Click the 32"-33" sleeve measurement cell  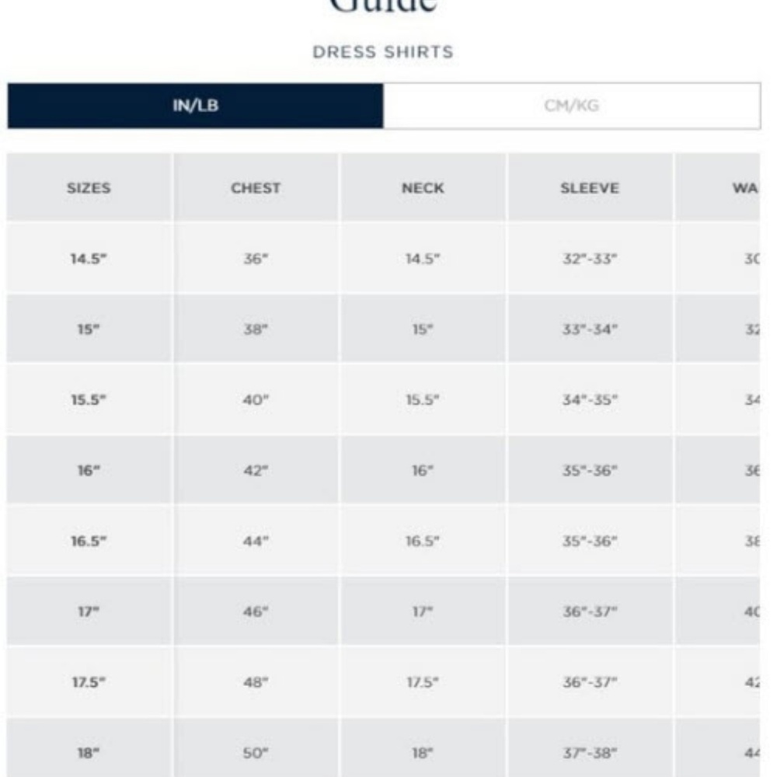point(590,259)
